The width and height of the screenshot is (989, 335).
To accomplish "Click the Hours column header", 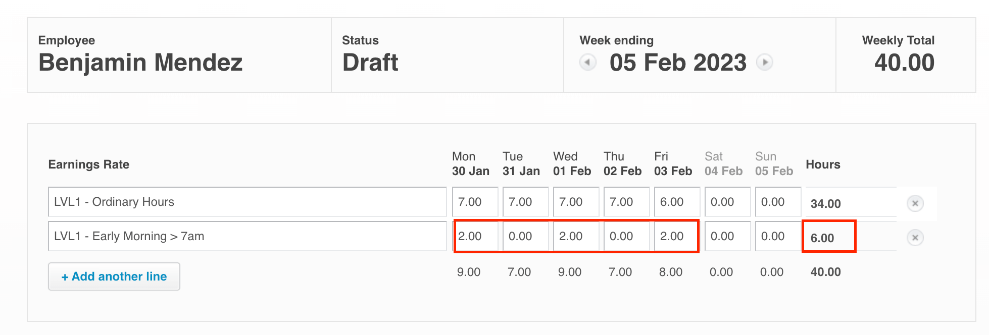I will (x=823, y=164).
